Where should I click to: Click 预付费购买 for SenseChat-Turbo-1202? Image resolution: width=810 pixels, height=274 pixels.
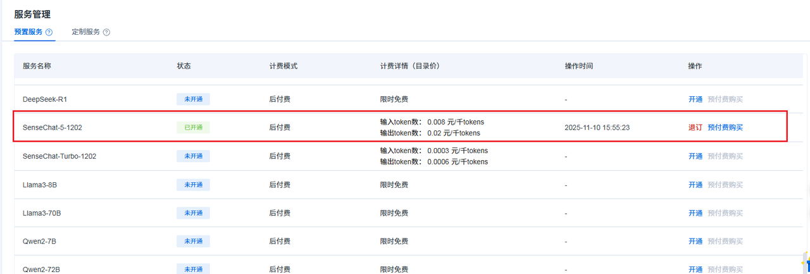pyautogui.click(x=725, y=156)
